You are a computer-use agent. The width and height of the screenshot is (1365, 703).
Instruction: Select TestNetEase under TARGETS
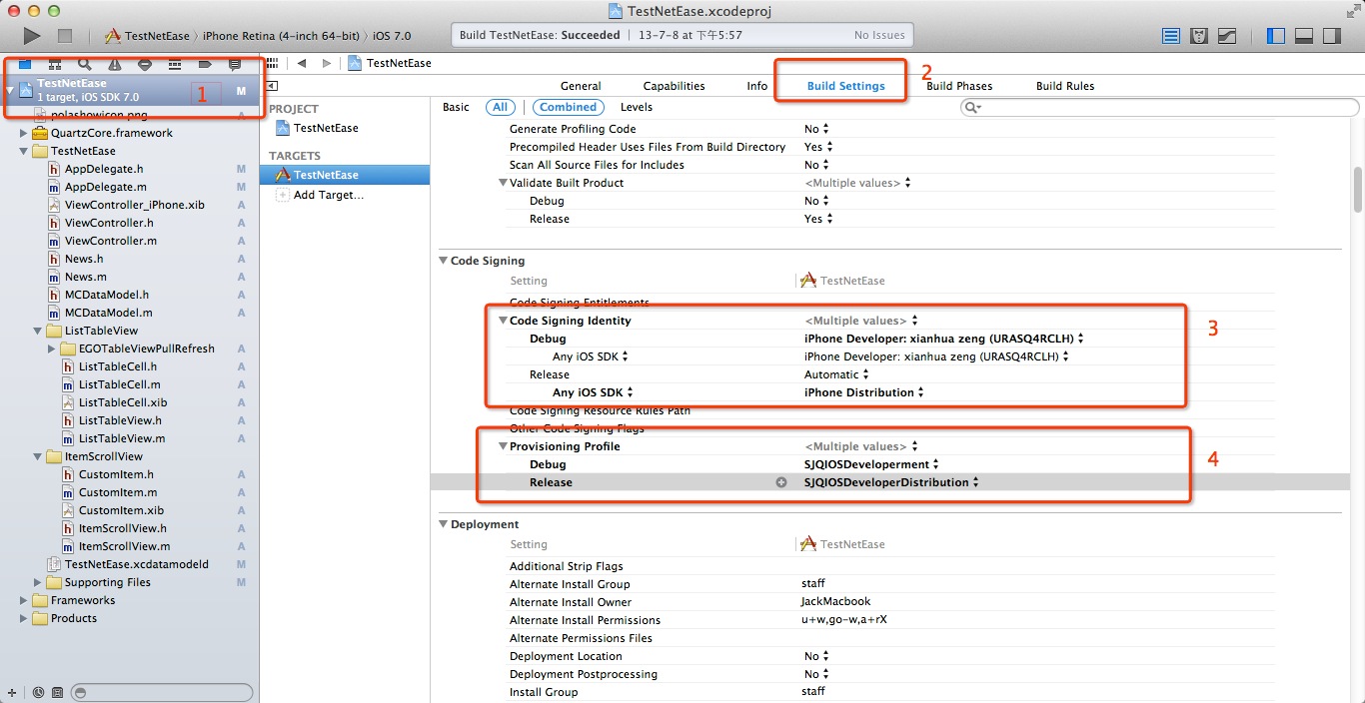pos(345,175)
